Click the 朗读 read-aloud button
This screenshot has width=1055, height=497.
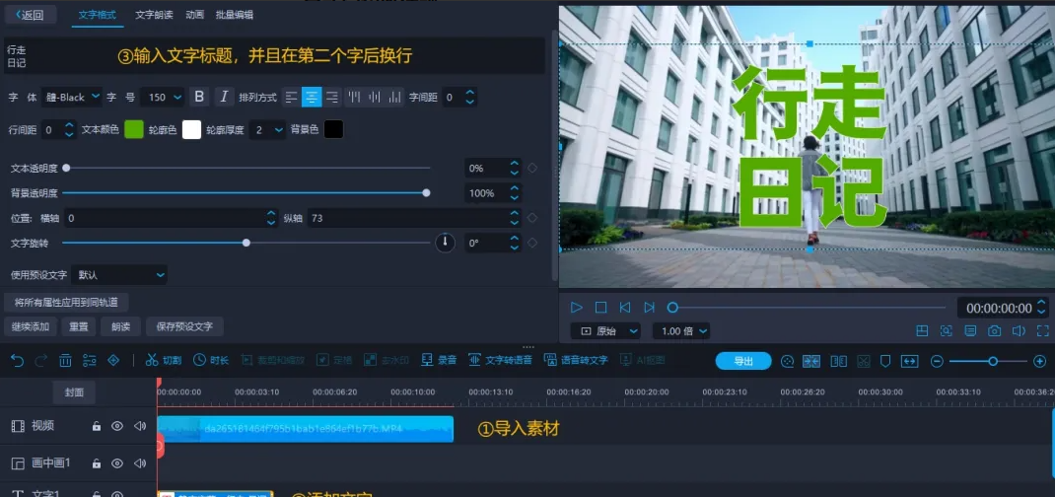(x=120, y=326)
